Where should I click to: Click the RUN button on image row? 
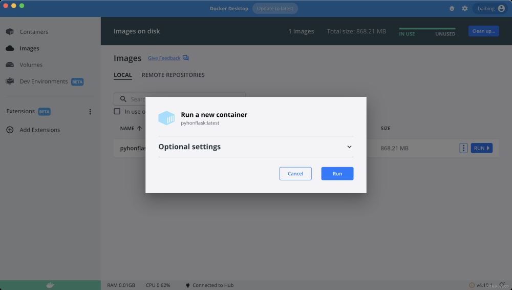482,148
